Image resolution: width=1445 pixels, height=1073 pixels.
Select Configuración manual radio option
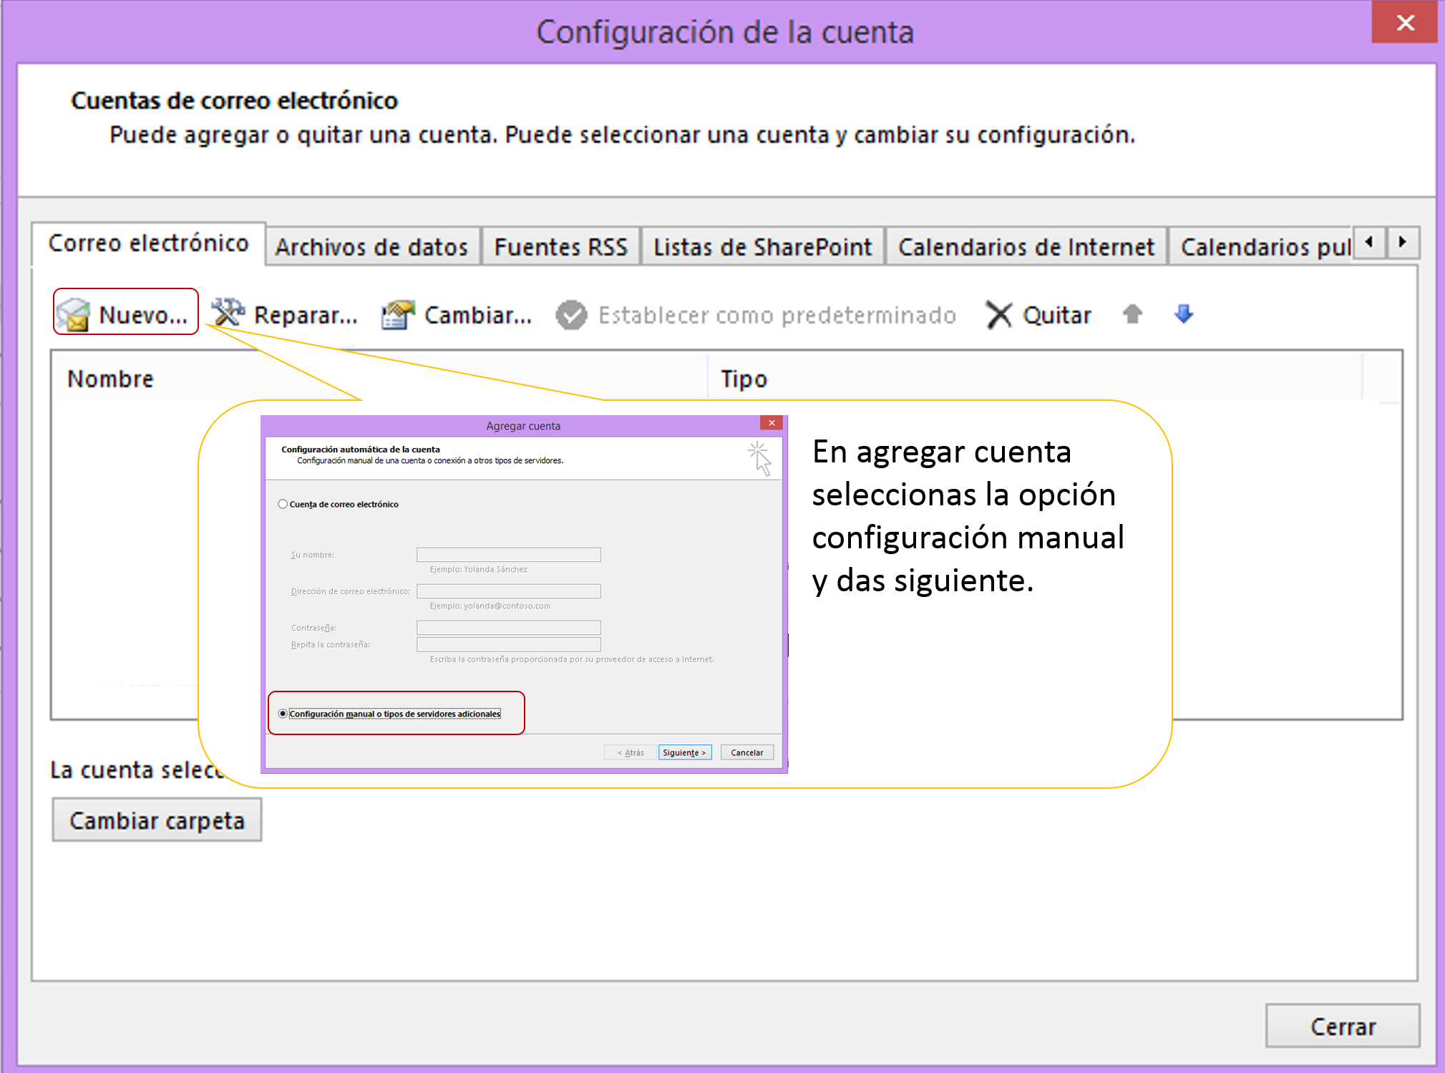283,714
